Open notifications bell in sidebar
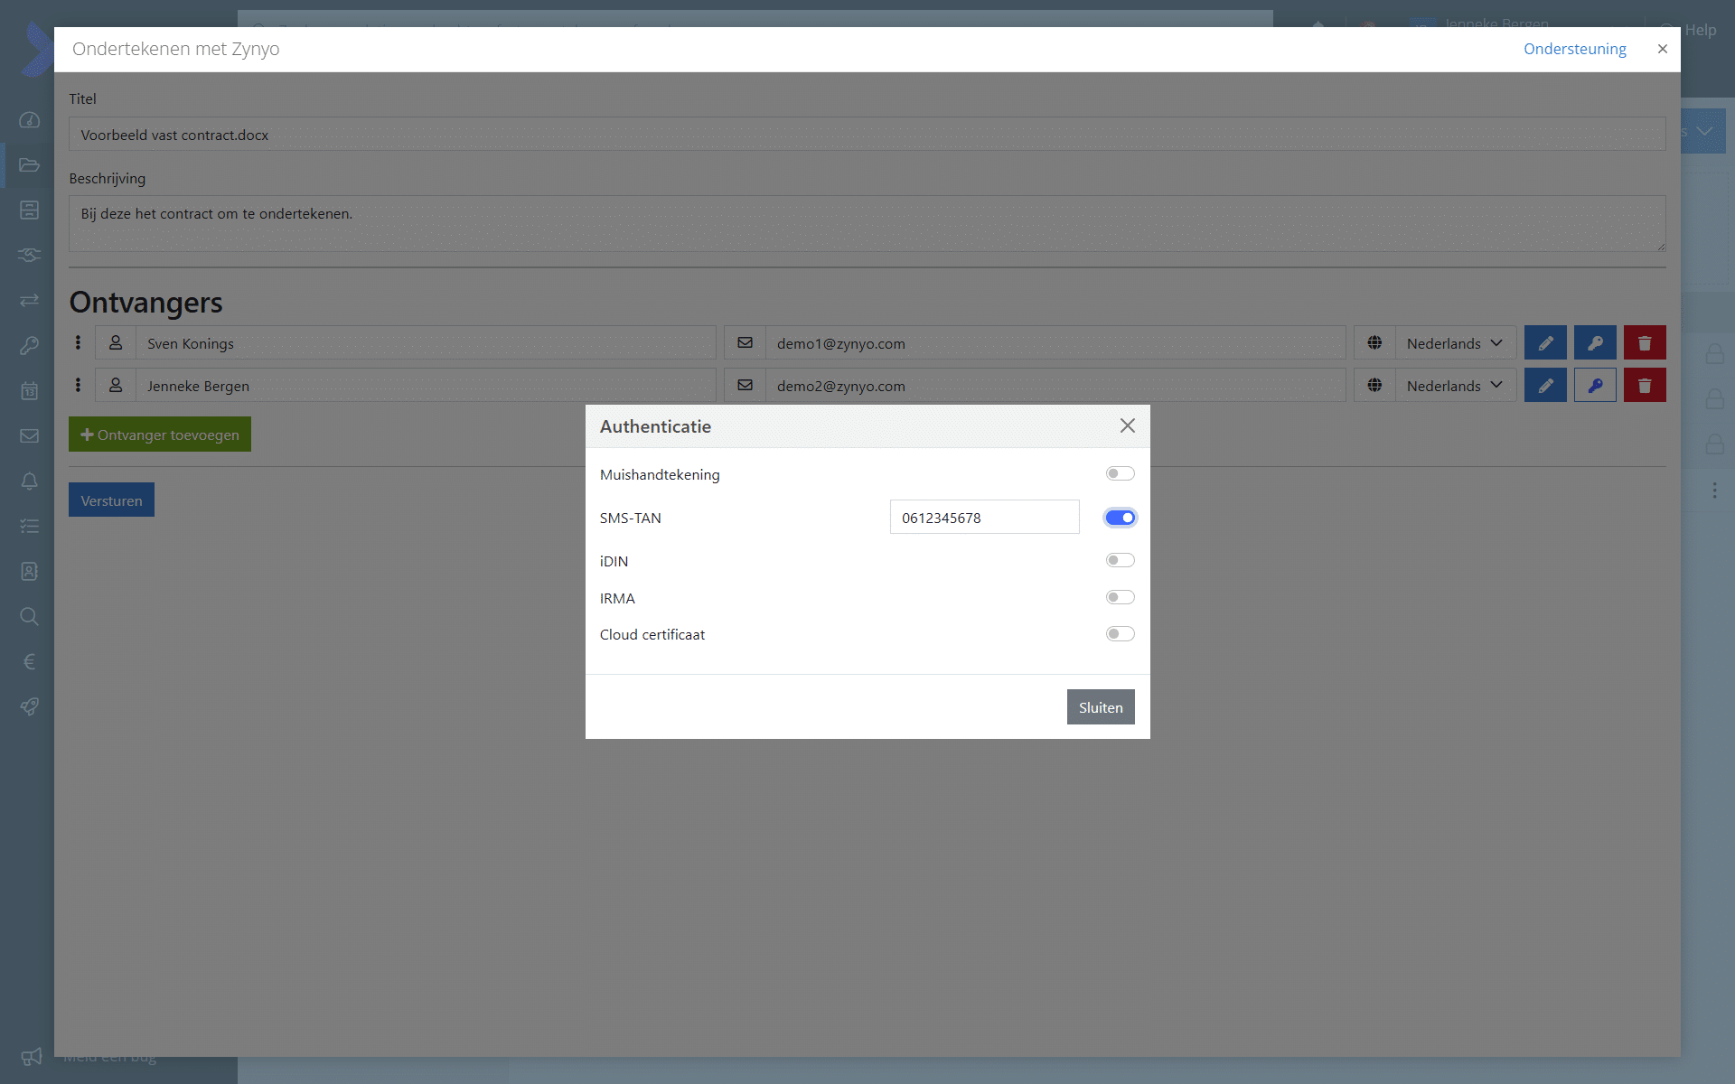 coord(29,481)
